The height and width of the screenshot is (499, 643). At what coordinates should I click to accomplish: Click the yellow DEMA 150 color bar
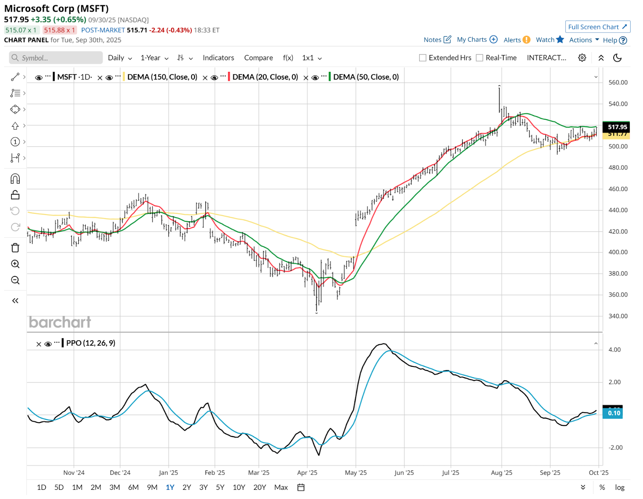click(124, 77)
